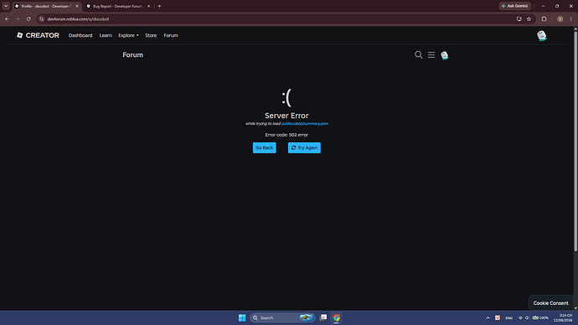View site information icon in address bar
This screenshot has width=578, height=325.
pyautogui.click(x=42, y=18)
